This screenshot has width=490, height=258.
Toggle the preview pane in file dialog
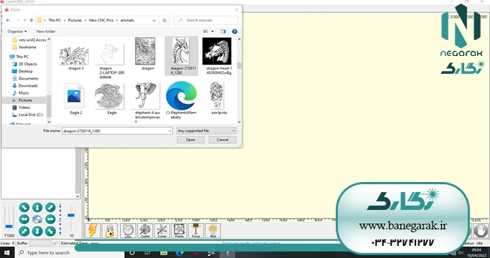point(223,32)
